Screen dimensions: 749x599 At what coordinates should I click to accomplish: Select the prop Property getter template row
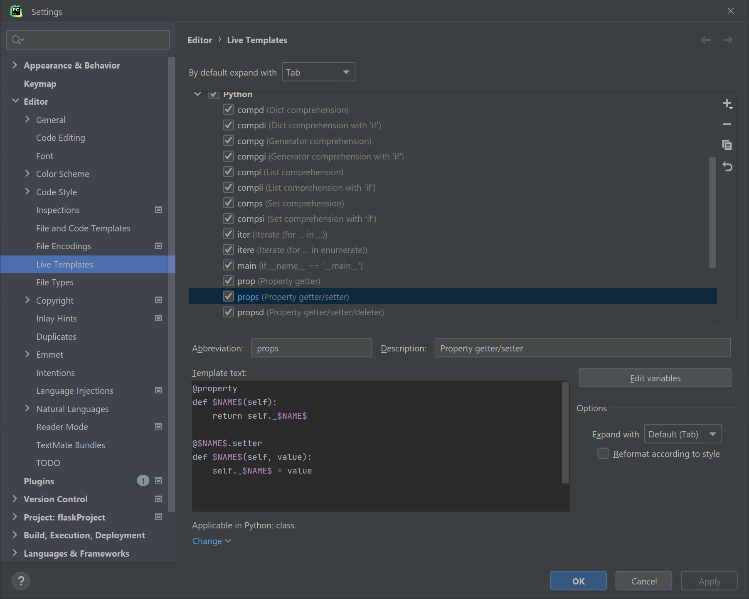coord(453,281)
